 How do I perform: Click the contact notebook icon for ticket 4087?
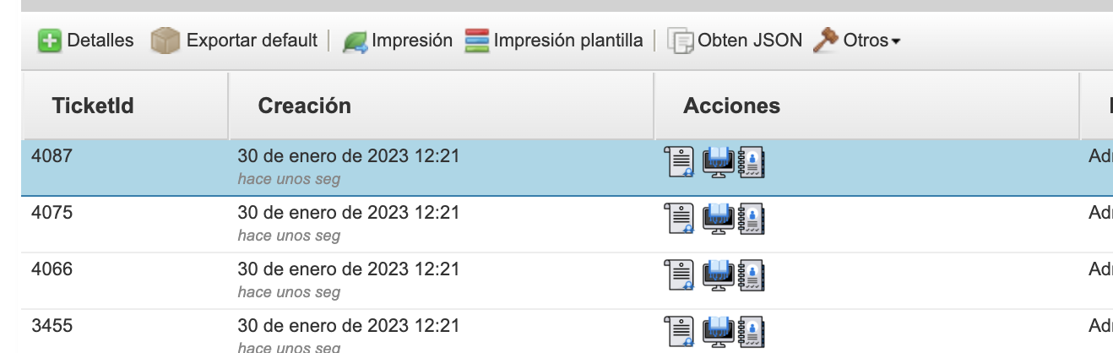click(x=751, y=162)
